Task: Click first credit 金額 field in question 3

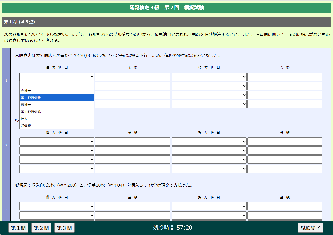Action: click(x=285, y=206)
